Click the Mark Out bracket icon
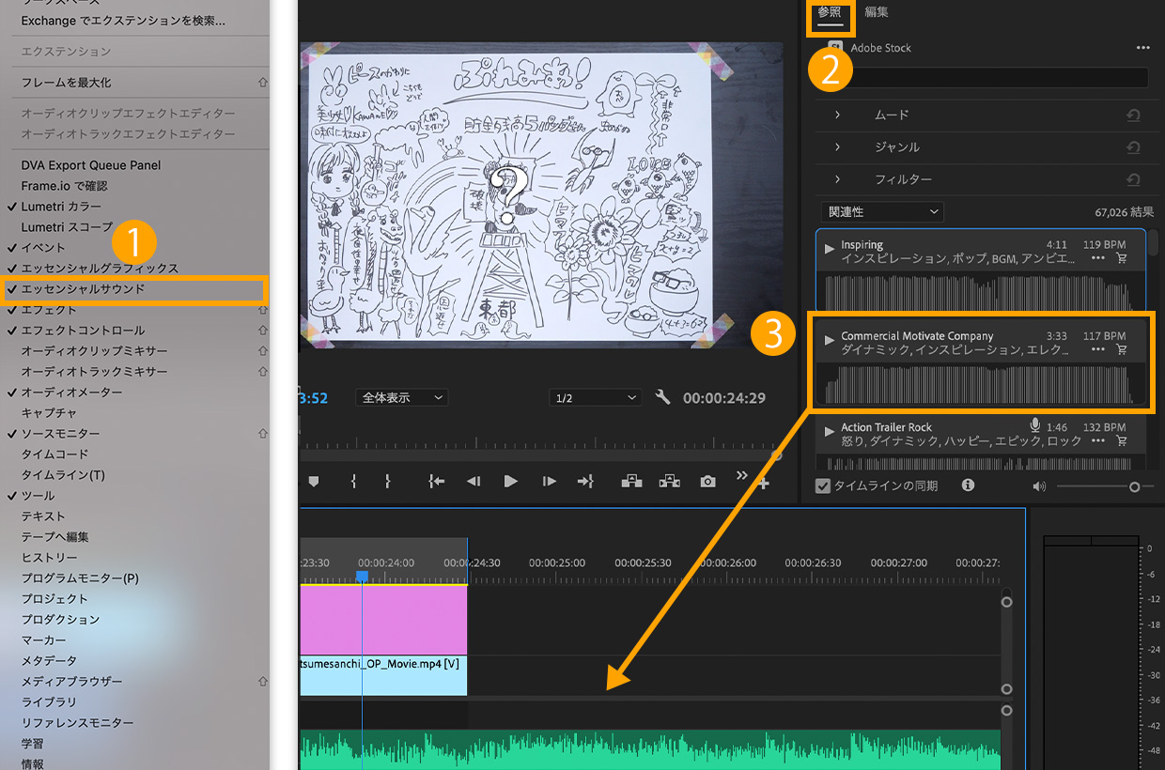Image resolution: width=1165 pixels, height=770 pixels. [x=387, y=482]
